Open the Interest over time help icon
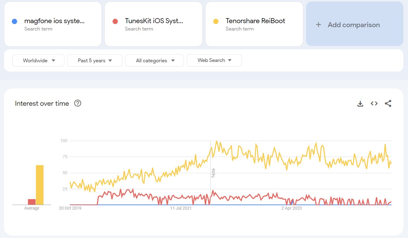Image resolution: width=408 pixels, height=238 pixels. [78, 103]
